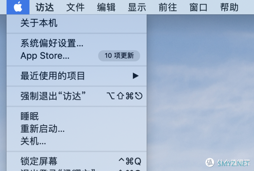Screen dimensions: 254x171
Task: Expand 最近使用的项目 submenu
Action: pos(77,76)
